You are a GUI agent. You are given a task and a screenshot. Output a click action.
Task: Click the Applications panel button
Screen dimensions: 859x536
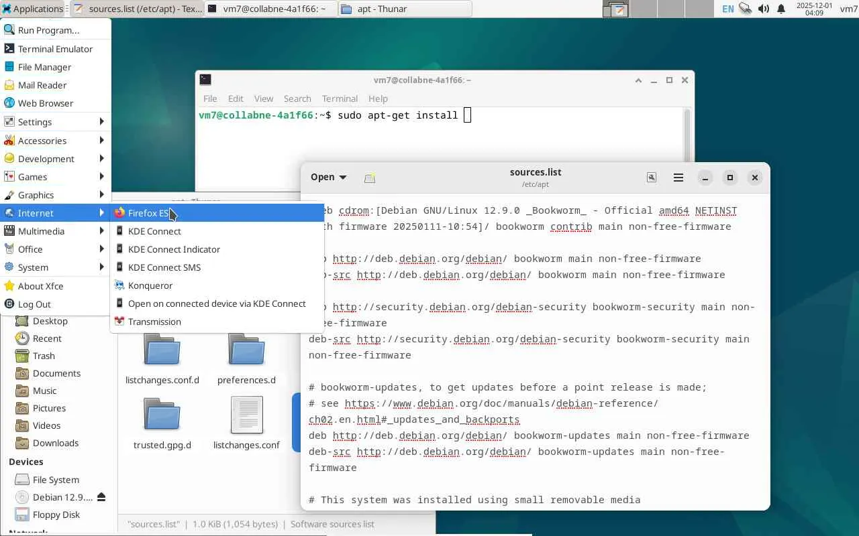point(32,9)
